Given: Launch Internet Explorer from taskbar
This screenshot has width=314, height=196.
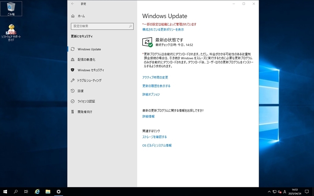Looking at the screenshot, I should coord(37,192).
